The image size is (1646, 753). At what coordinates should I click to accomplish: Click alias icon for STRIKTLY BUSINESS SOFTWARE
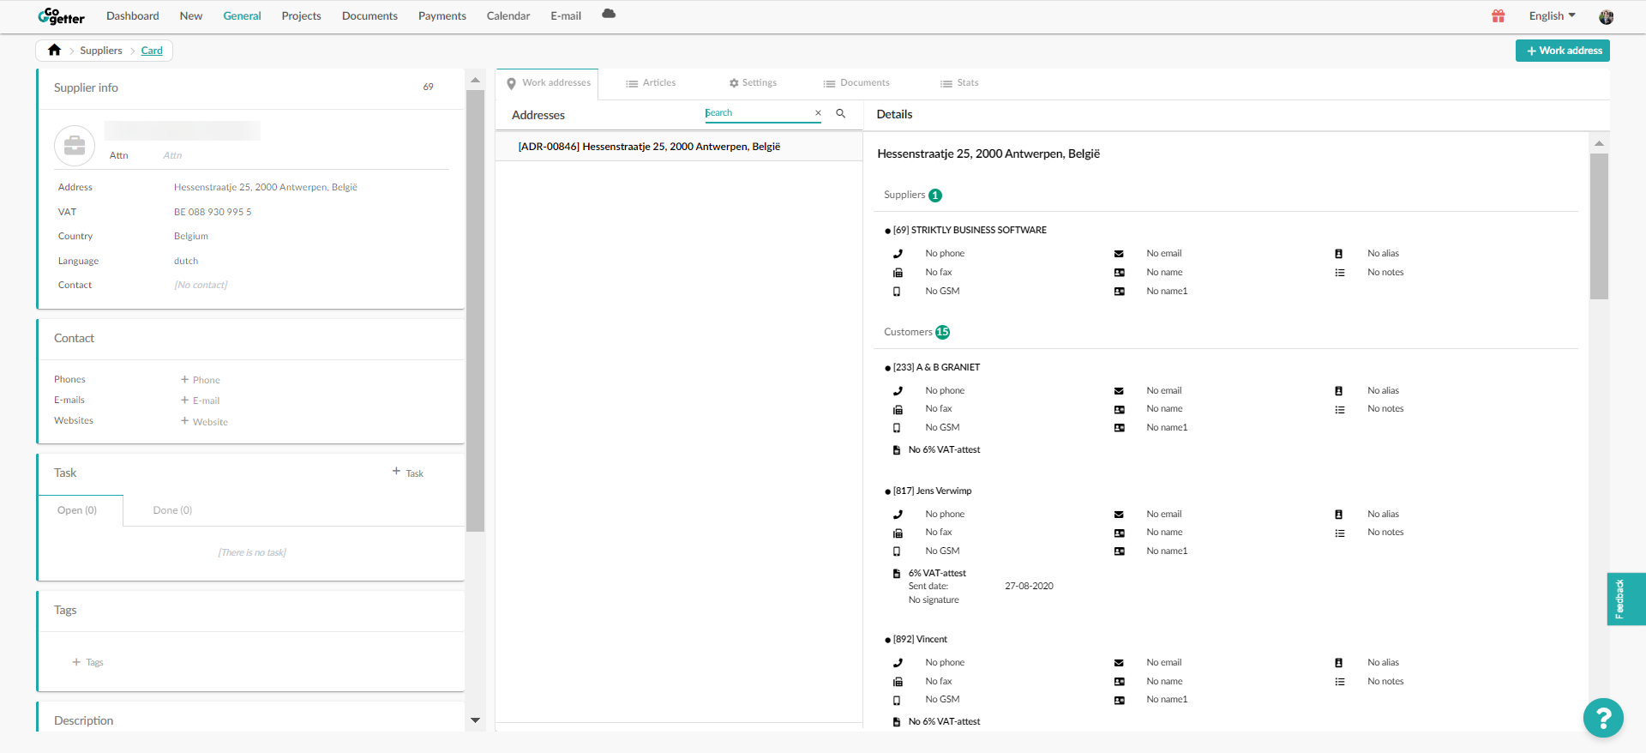[x=1339, y=254]
